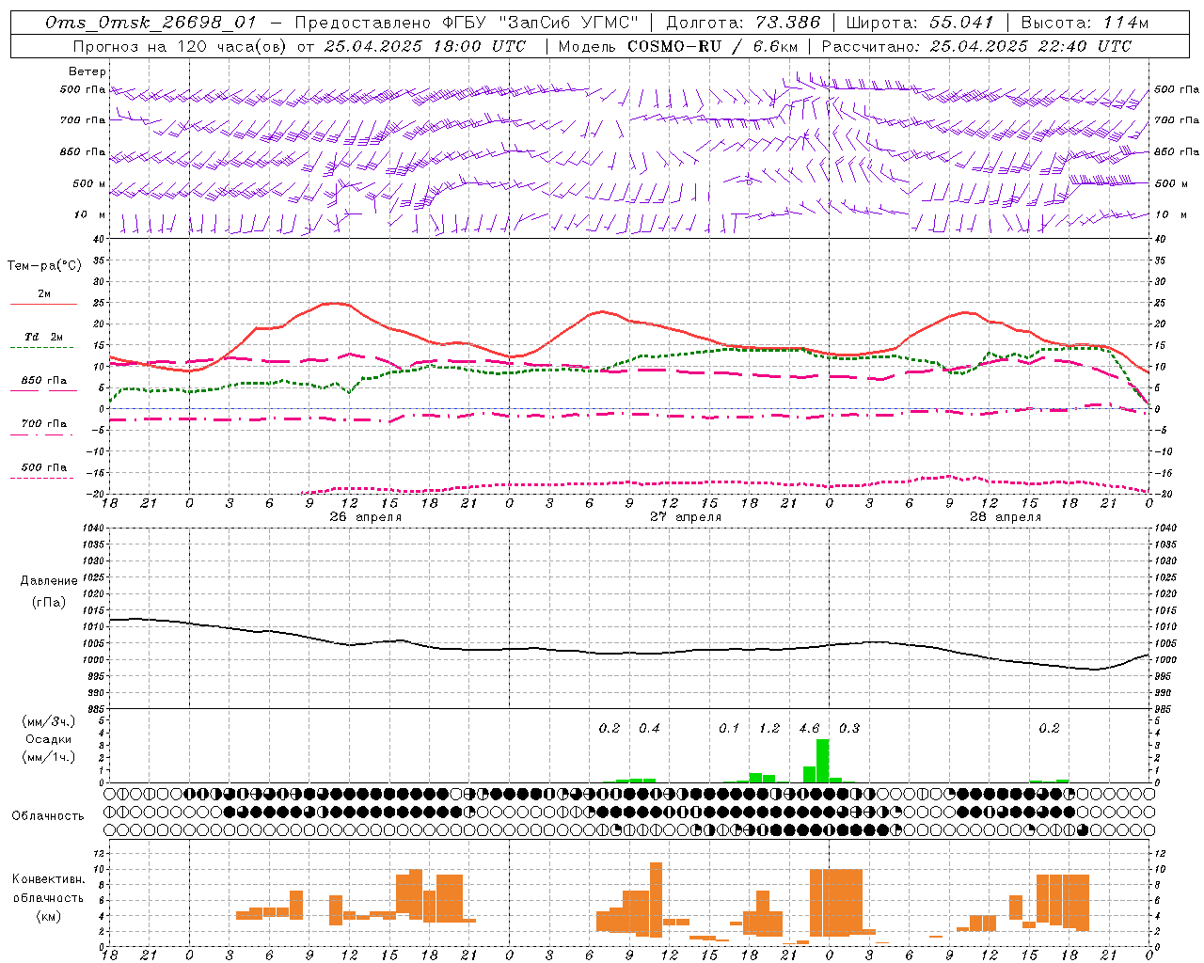Click the tallest green precipitation bar
Viewport: 1204px width, 963px height.
(822, 761)
